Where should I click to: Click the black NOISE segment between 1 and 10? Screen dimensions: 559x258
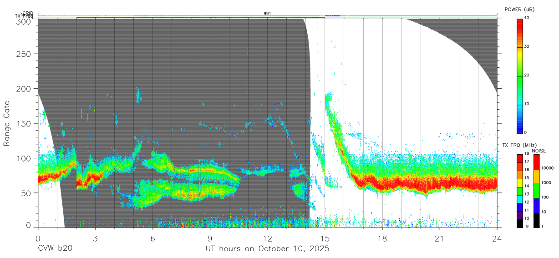coord(536,220)
